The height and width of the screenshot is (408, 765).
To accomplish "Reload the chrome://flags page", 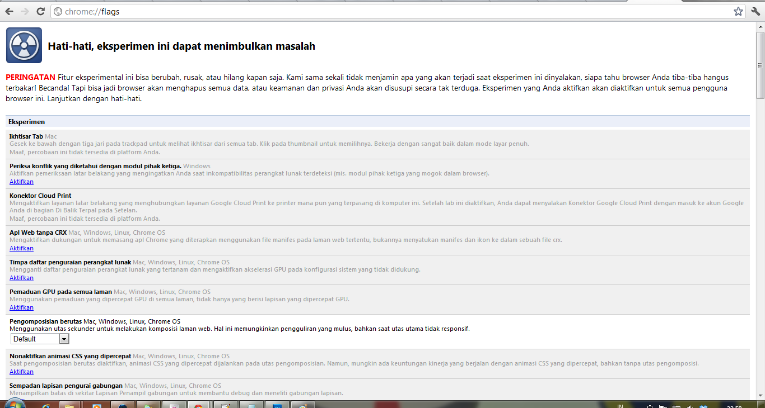I will coord(40,11).
